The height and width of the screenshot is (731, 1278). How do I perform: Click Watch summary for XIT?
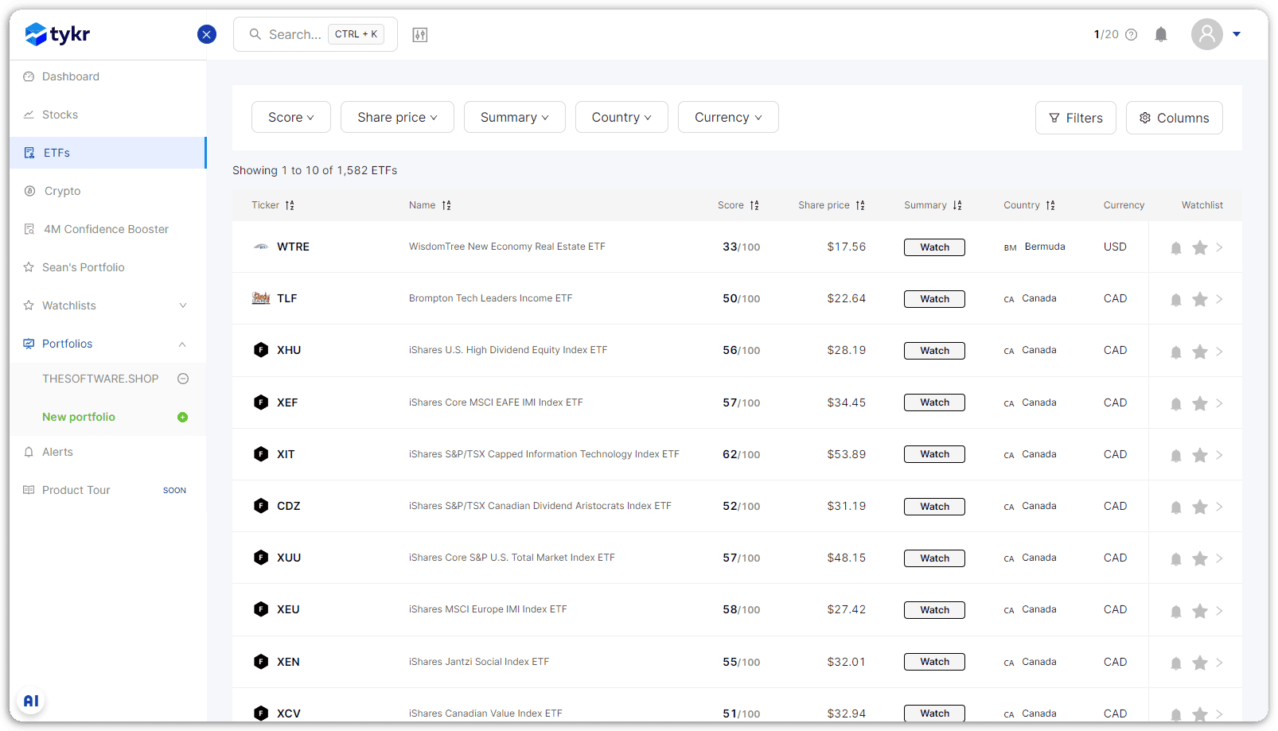[x=934, y=454]
